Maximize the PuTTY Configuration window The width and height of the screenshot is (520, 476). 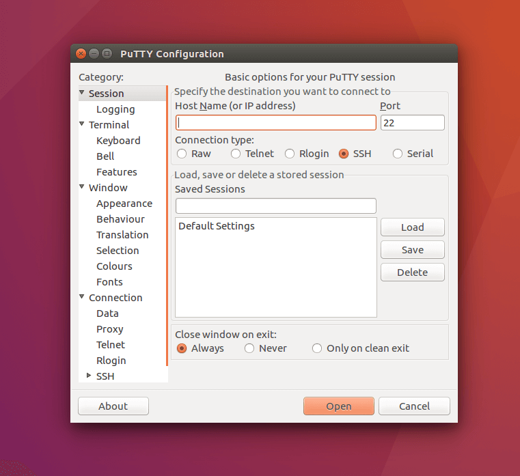(107, 53)
